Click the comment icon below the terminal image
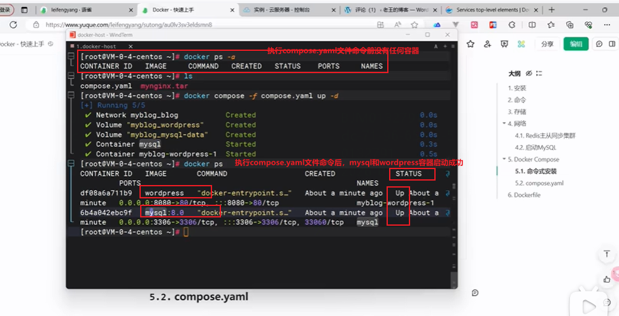 pyautogui.click(x=475, y=292)
